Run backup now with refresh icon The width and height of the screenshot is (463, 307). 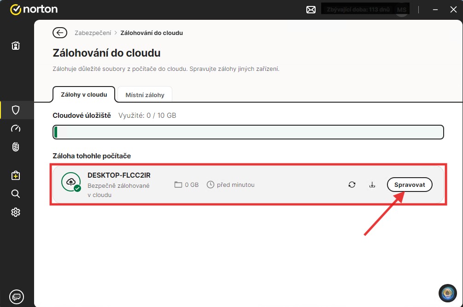click(x=352, y=185)
